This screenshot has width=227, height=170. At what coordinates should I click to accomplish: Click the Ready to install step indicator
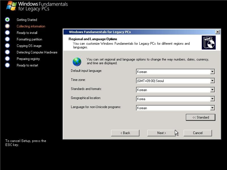pos(7,33)
